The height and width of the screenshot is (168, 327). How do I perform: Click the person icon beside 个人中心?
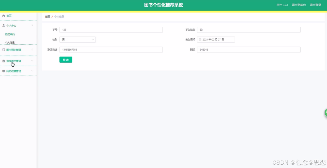[x=4, y=26]
